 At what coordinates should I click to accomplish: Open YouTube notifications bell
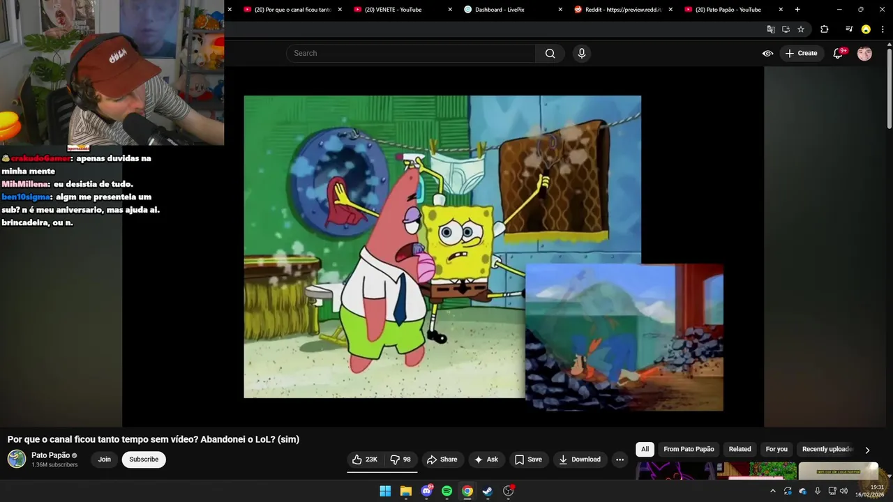point(839,53)
